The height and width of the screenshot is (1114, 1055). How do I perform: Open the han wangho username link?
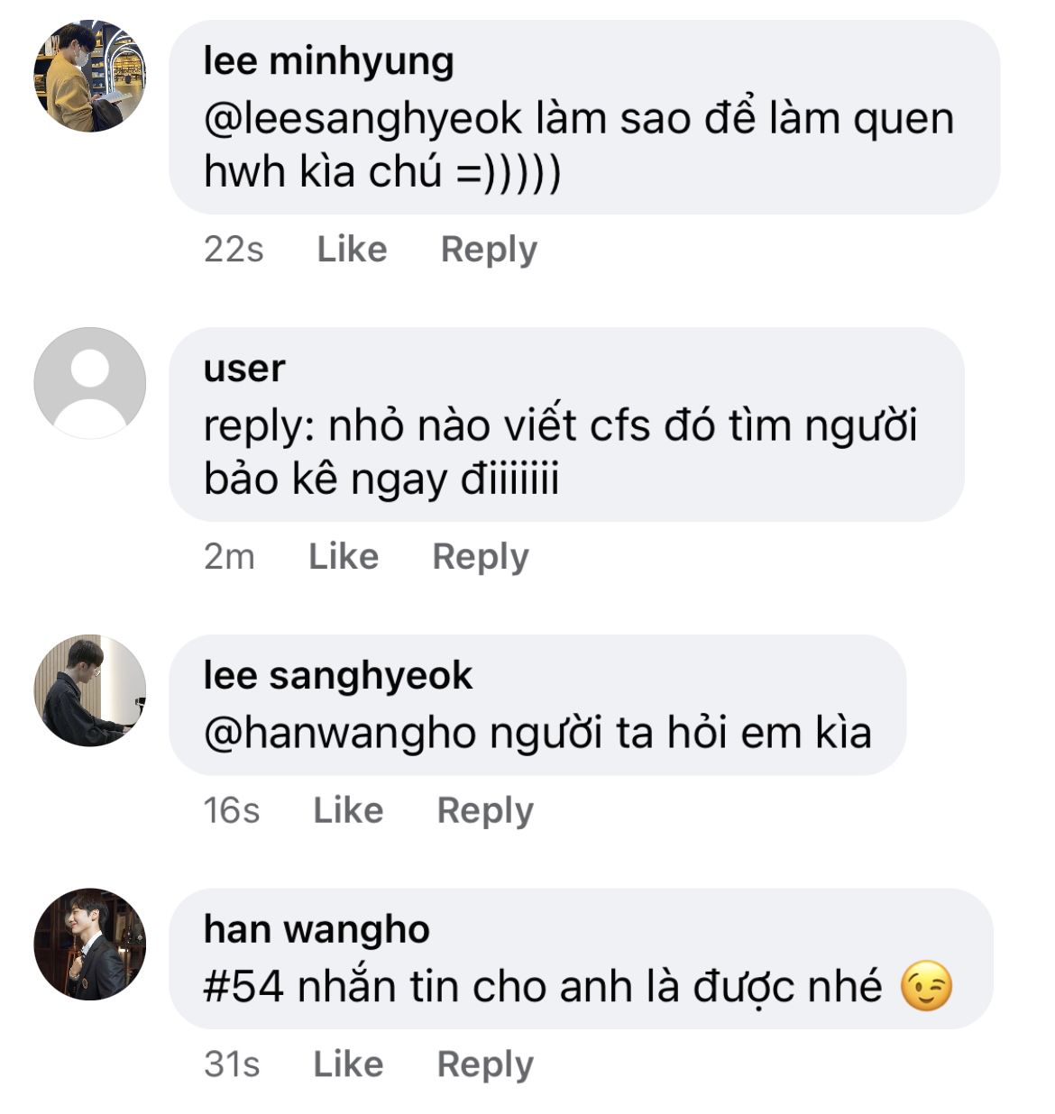click(x=316, y=929)
